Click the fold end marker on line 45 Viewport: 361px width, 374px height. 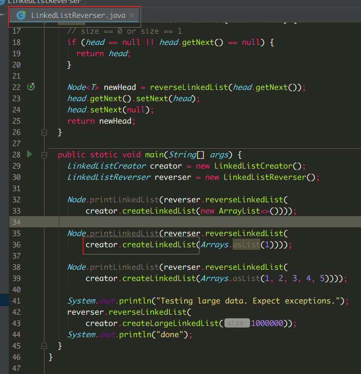click(44, 346)
